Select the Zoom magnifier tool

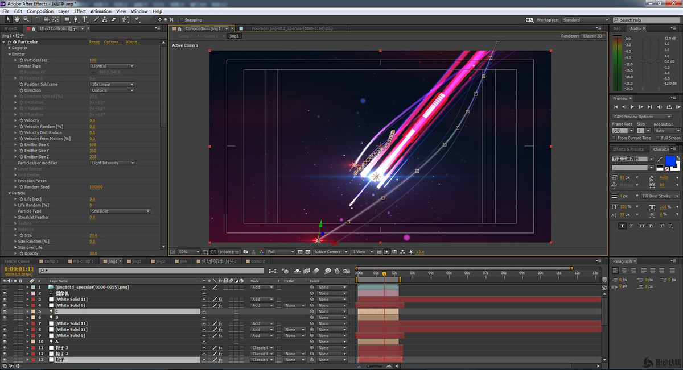point(24,19)
